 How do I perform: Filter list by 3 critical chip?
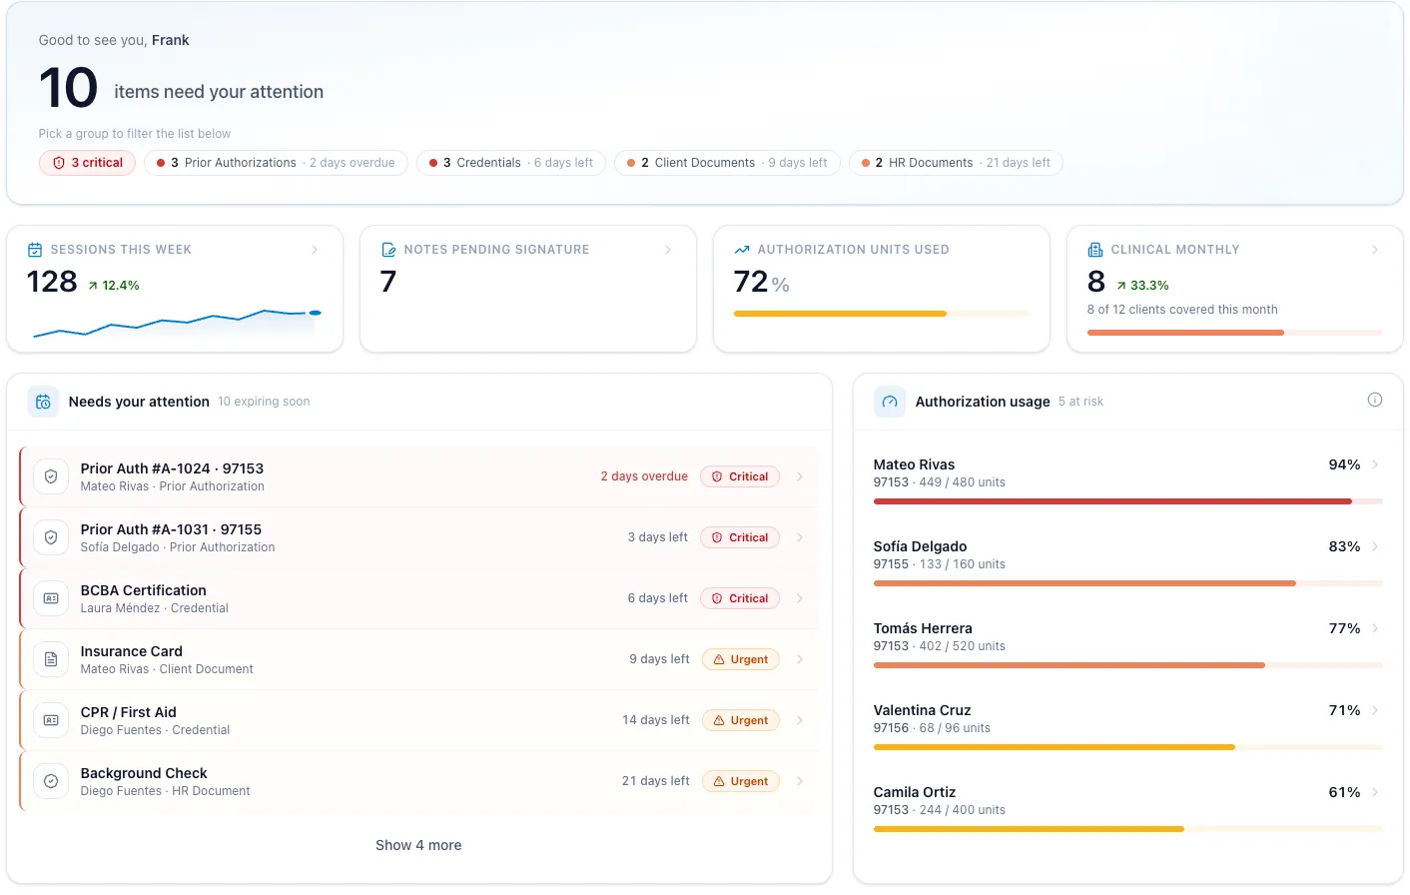click(87, 163)
